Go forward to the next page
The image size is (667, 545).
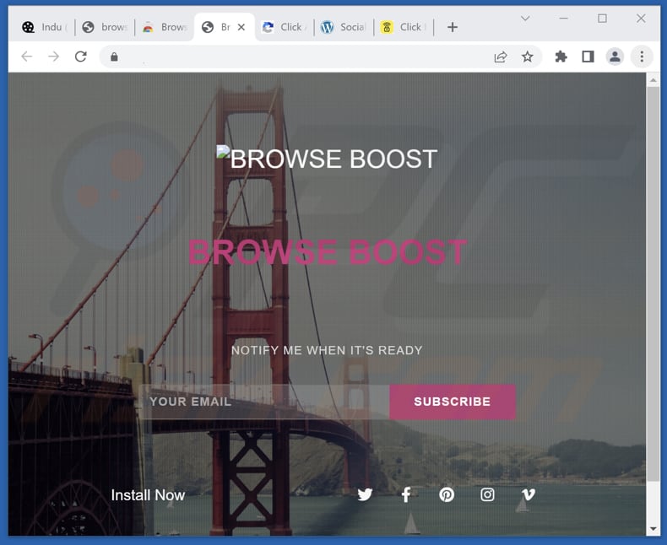pyautogui.click(x=53, y=57)
